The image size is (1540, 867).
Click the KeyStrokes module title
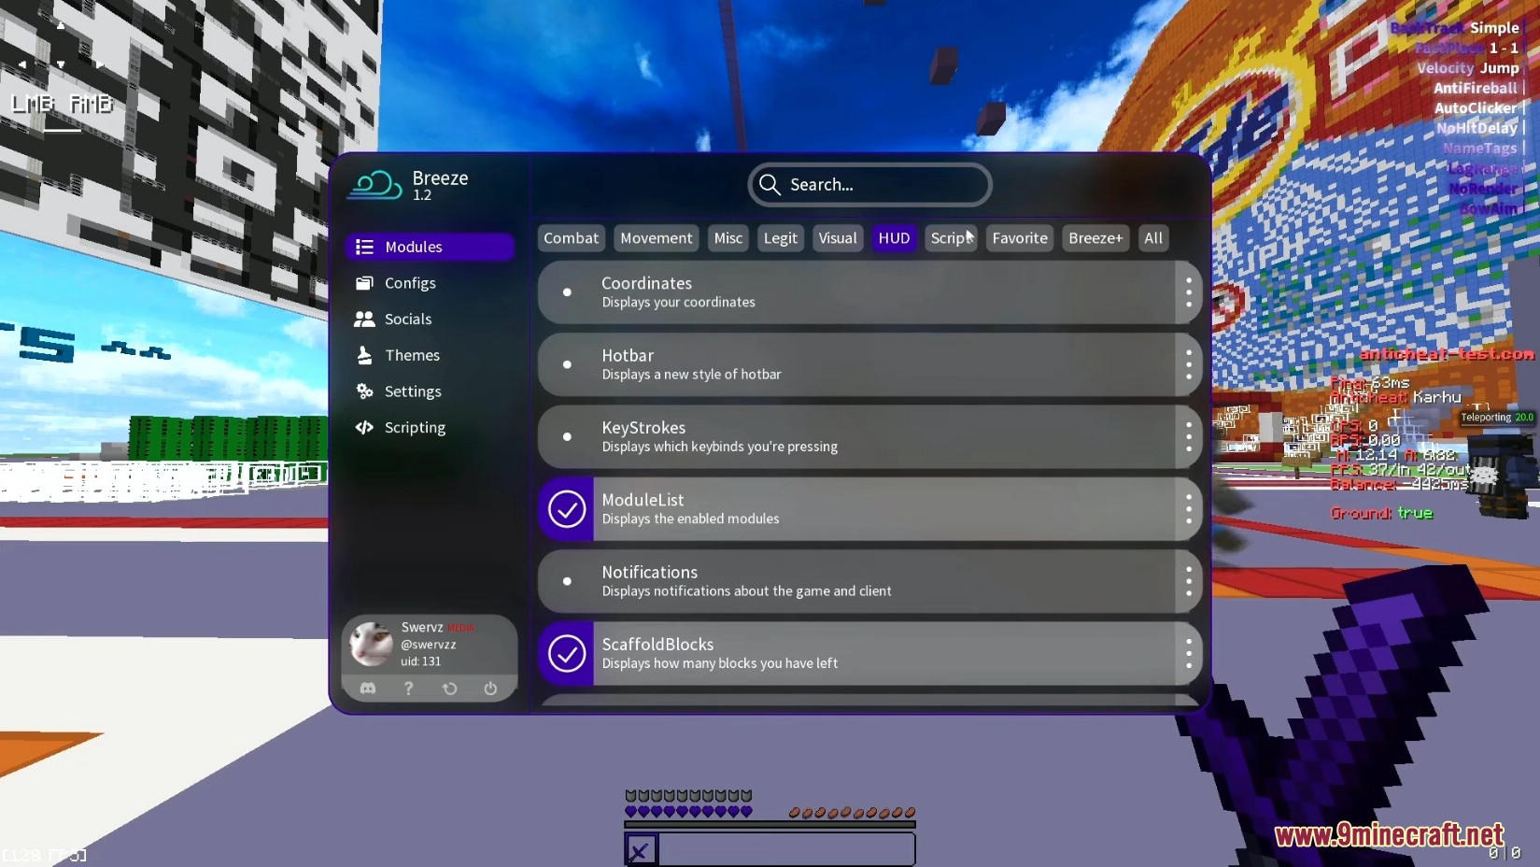(643, 428)
